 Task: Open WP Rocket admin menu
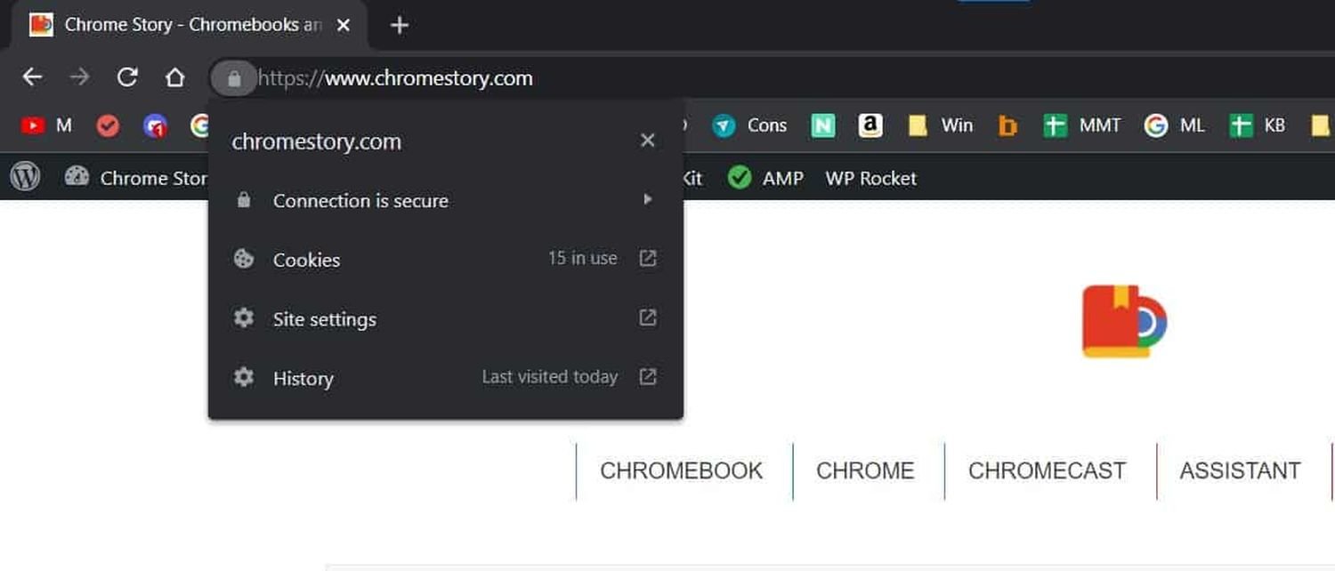870,178
